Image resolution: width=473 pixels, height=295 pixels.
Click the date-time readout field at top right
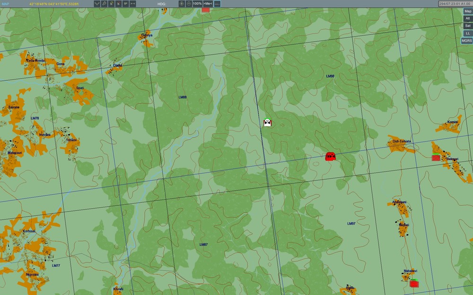click(455, 4)
